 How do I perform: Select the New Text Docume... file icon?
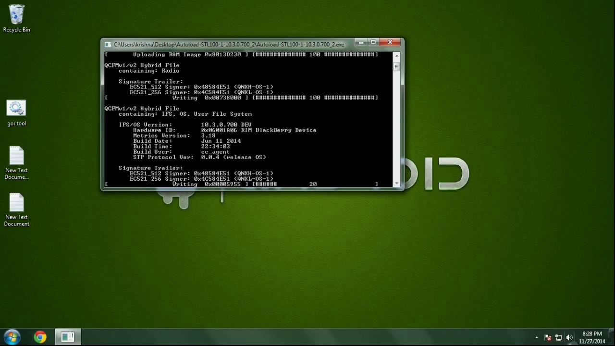(16, 163)
